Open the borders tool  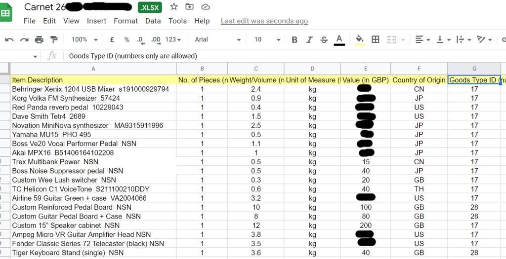pos(376,39)
